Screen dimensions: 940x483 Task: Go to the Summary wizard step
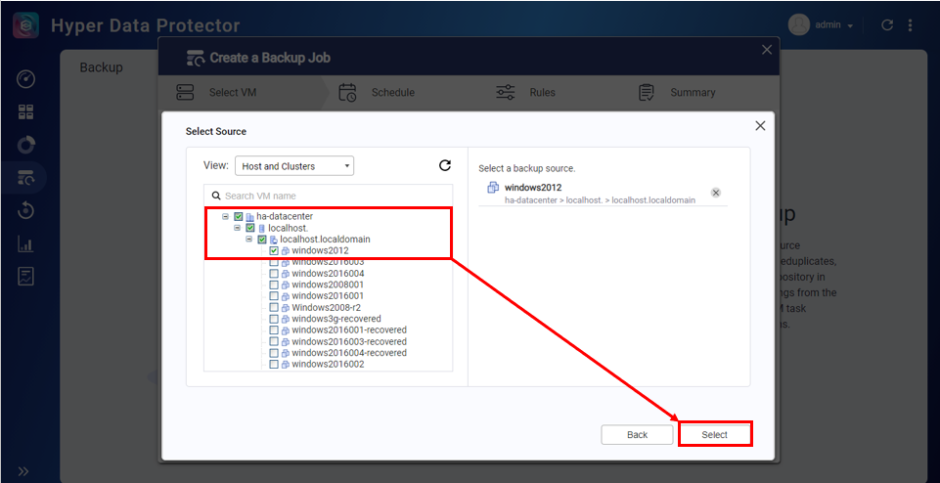click(678, 92)
